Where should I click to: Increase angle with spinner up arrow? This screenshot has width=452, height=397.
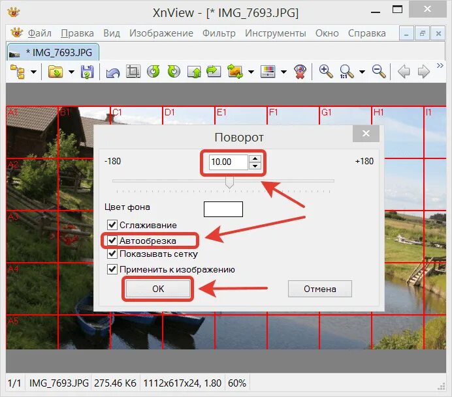click(x=255, y=158)
